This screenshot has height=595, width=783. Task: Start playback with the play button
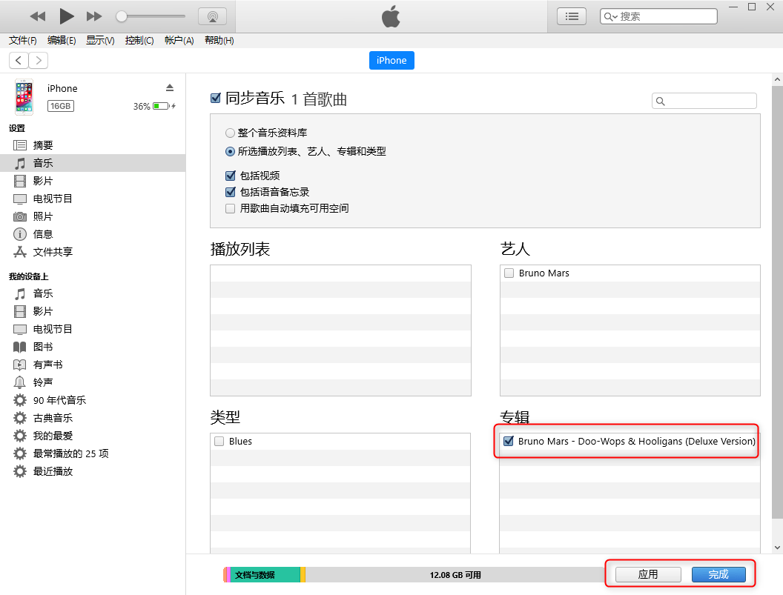67,16
